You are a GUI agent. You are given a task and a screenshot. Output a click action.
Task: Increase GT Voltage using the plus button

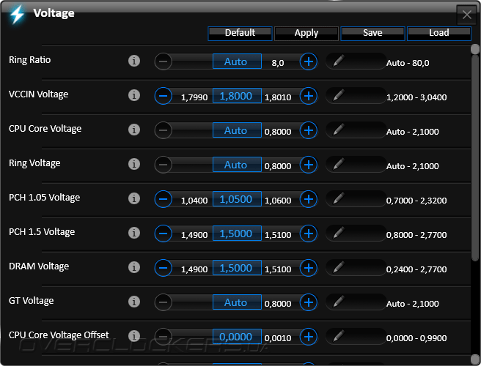(309, 302)
